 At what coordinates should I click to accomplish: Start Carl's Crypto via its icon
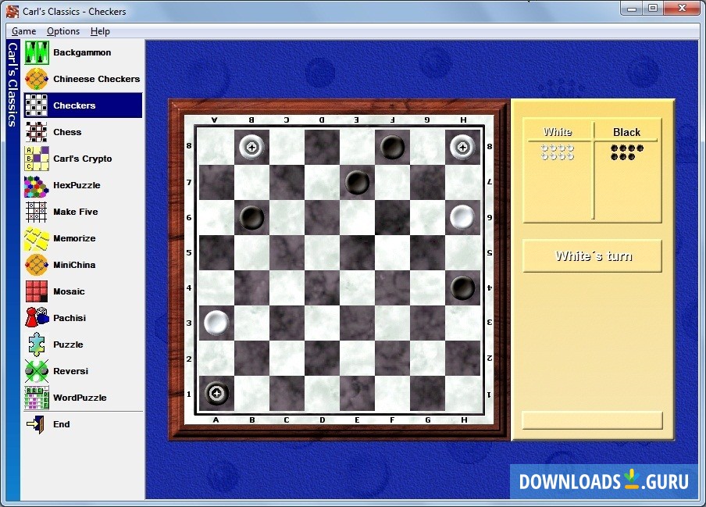[37, 159]
